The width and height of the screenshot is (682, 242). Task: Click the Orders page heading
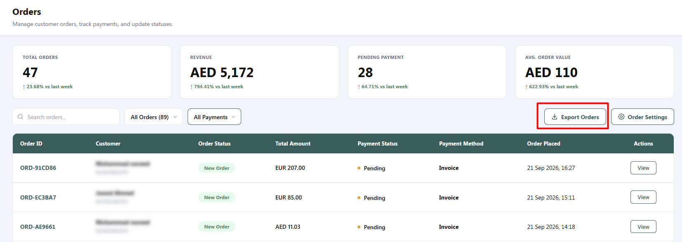[x=27, y=12]
